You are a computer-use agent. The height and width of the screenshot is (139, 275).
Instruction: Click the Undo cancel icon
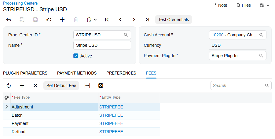click(x=49, y=20)
